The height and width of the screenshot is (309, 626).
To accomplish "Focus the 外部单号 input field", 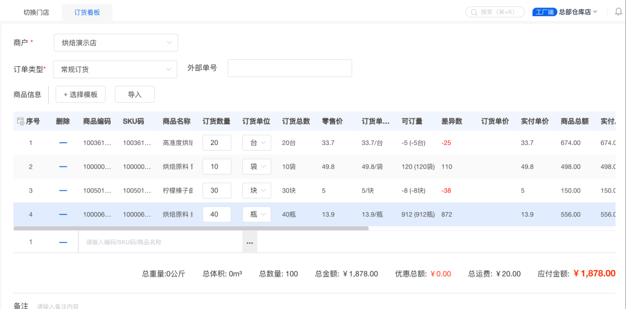I will click(x=289, y=68).
